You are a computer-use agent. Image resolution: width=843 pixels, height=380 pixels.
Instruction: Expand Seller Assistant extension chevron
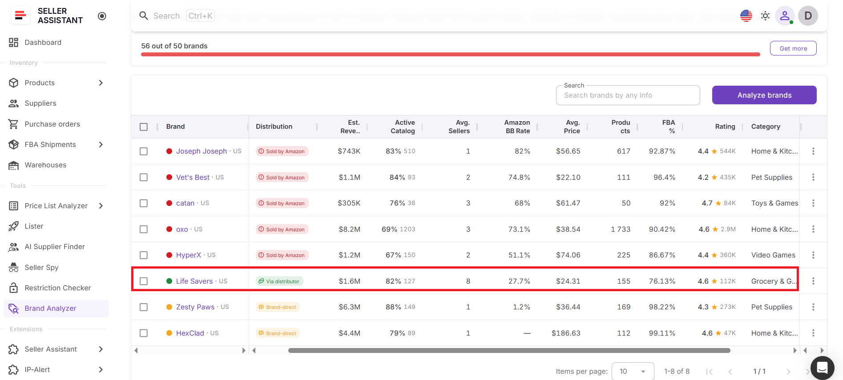point(101,349)
